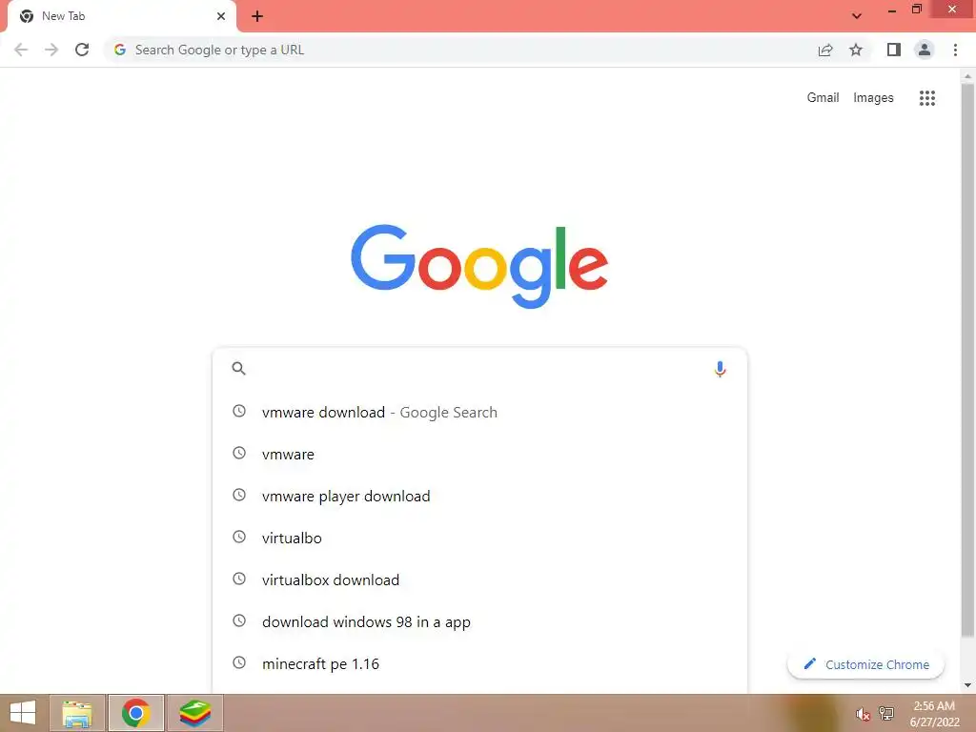This screenshot has width=976, height=732.
Task: Click the vertical page scrollbar thumb
Action: [x=967, y=361]
